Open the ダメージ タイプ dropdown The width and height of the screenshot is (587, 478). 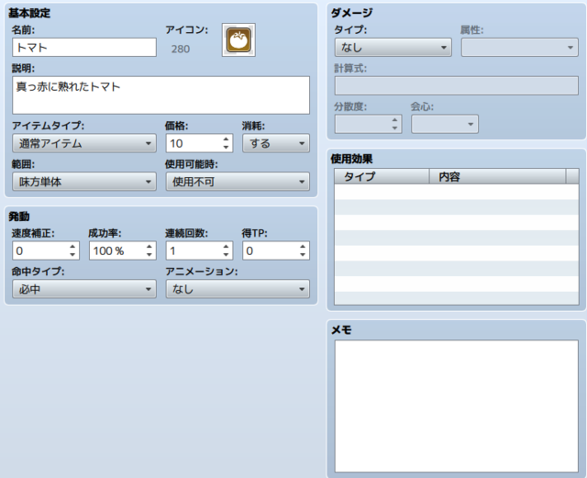tap(393, 48)
